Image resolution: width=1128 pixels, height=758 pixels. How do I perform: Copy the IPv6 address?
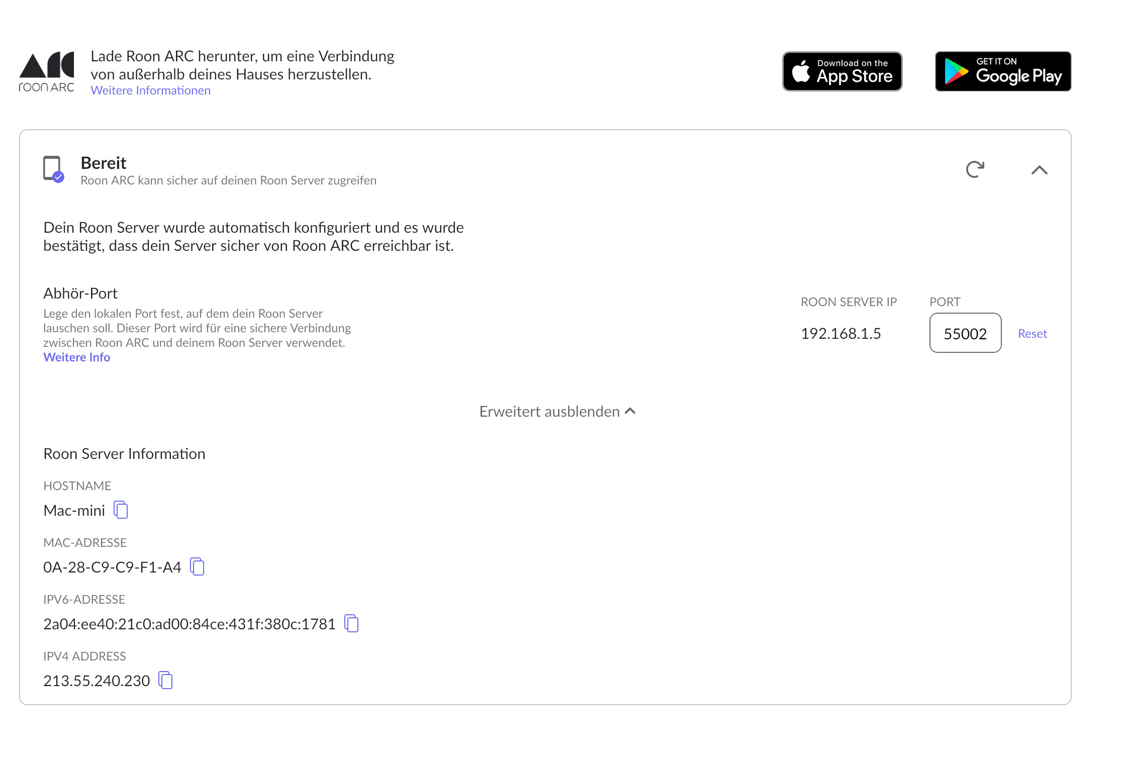pos(351,624)
